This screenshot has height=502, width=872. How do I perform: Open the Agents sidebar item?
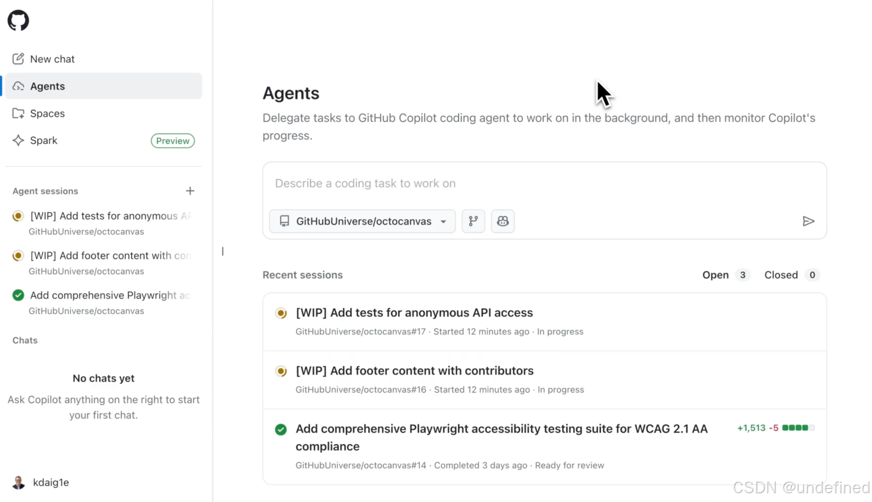(x=103, y=86)
